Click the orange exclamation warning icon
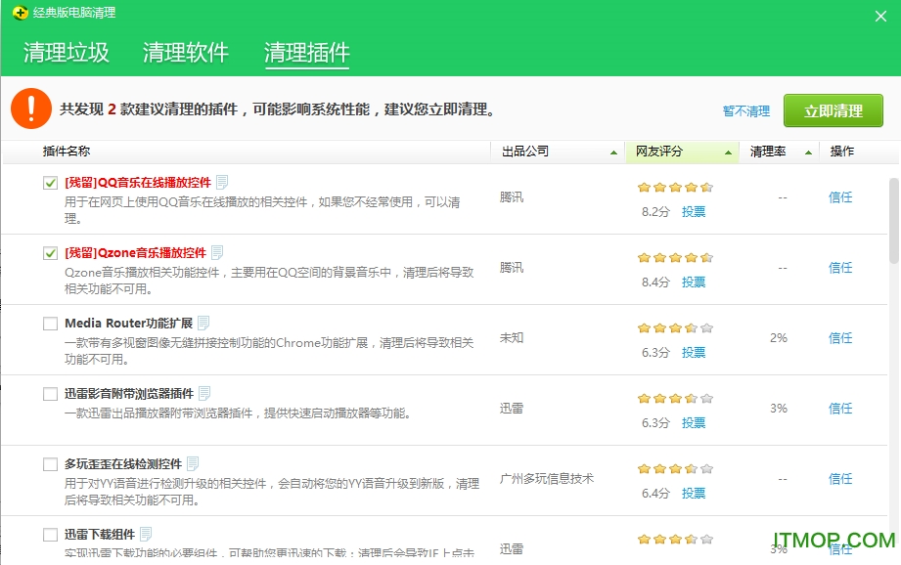The width and height of the screenshot is (901, 565). coord(31,108)
